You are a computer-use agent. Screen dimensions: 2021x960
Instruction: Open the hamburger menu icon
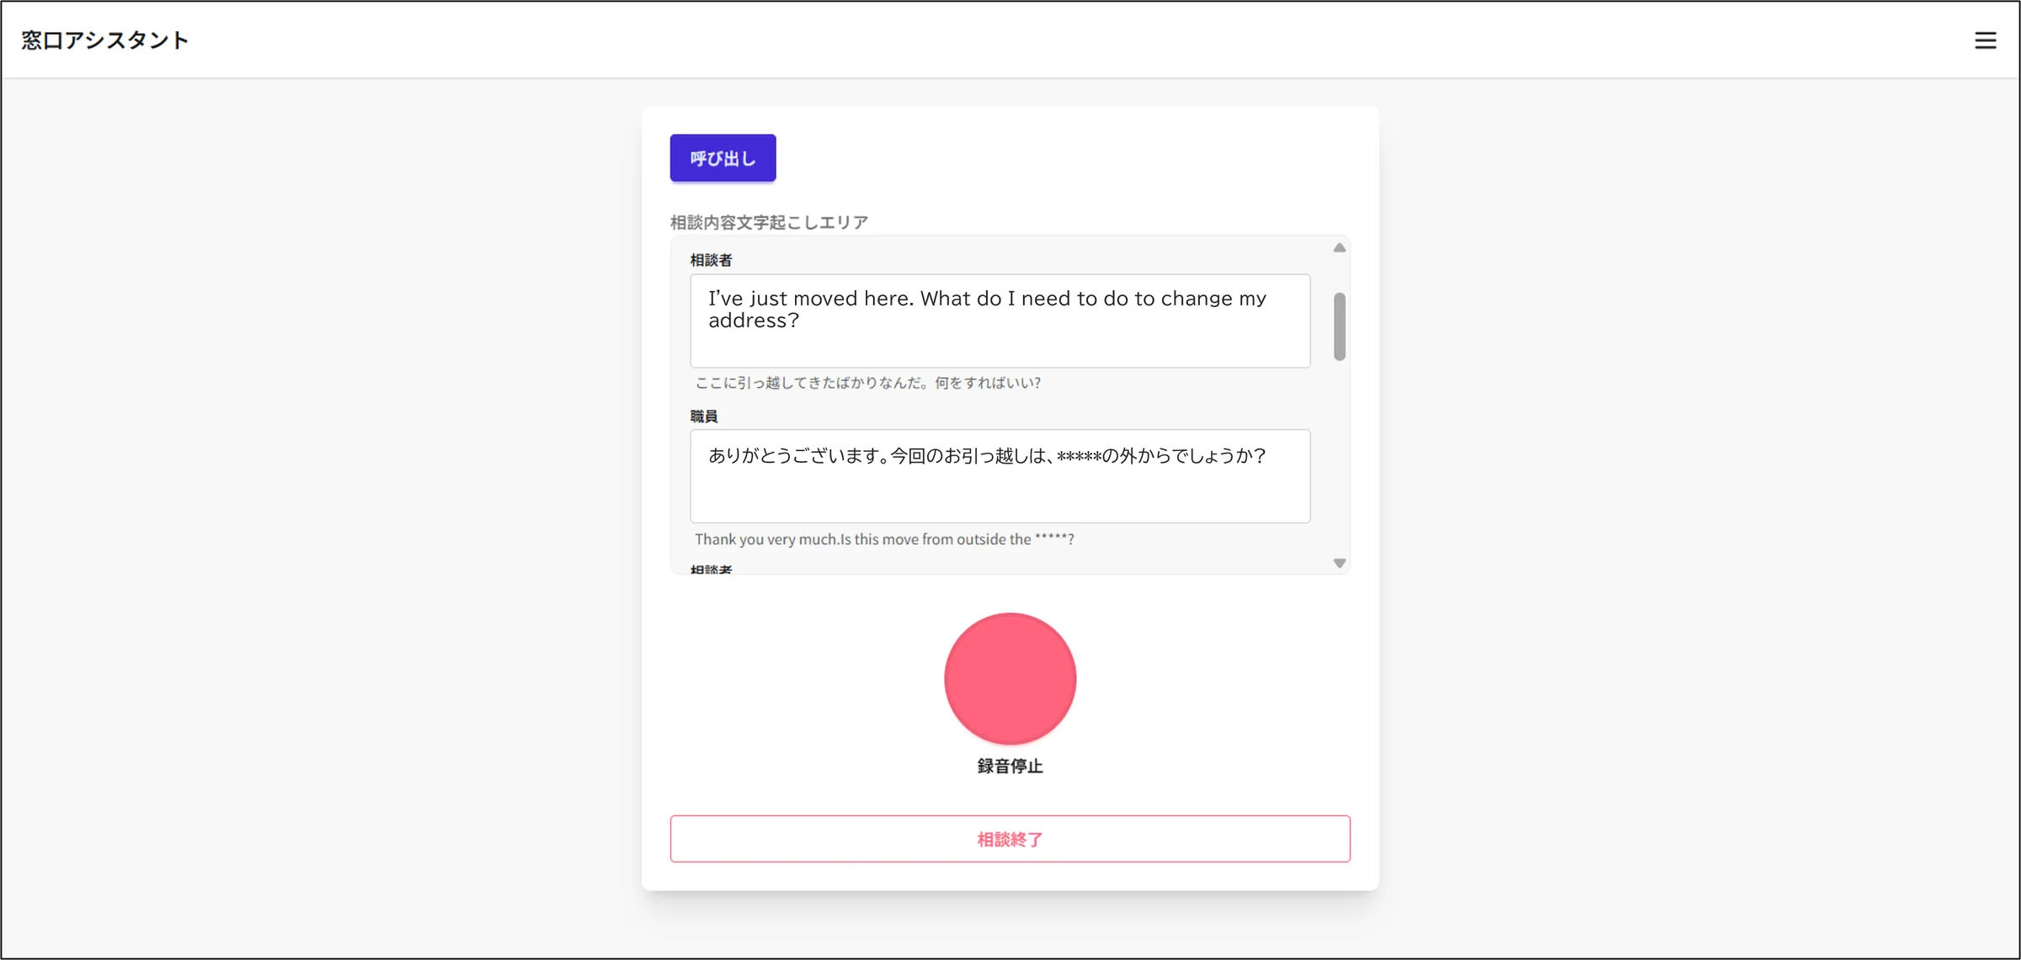1985,40
